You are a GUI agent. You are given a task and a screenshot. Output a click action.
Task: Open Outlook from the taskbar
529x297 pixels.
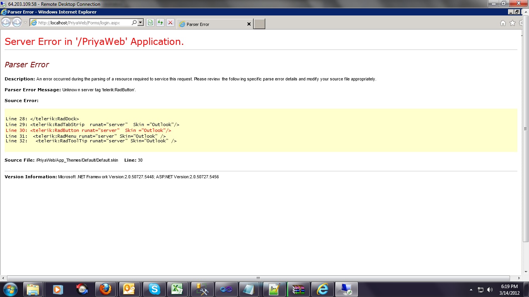(129, 289)
